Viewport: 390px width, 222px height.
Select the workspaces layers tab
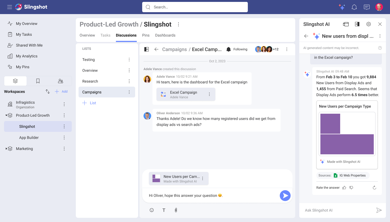click(15, 81)
